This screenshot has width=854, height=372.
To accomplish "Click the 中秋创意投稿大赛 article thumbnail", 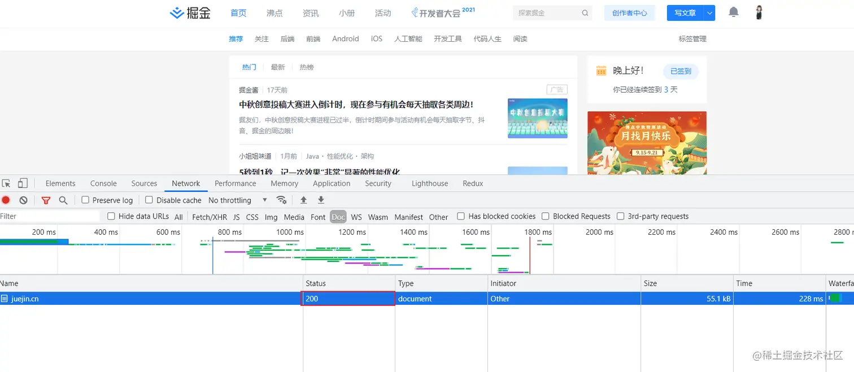I will pyautogui.click(x=537, y=118).
